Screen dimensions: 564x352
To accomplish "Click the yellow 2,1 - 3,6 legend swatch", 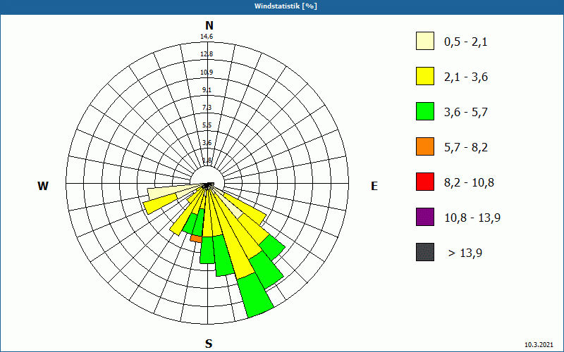I will point(425,76).
